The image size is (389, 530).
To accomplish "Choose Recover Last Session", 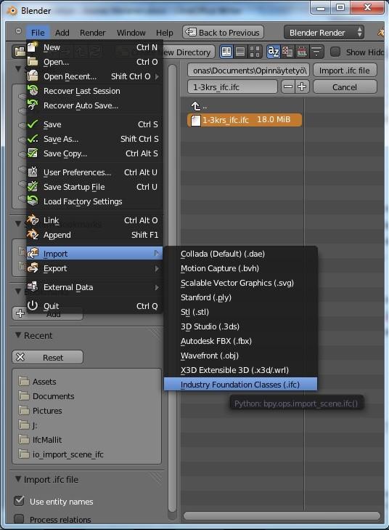I will tap(94, 91).
